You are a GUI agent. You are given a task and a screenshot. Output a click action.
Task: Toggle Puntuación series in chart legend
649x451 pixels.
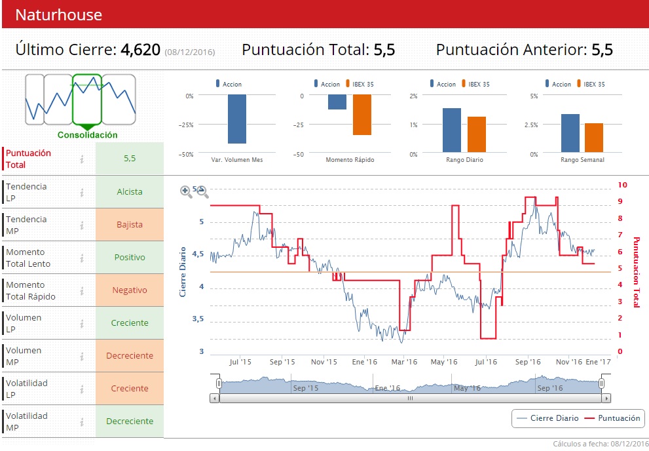(612, 418)
